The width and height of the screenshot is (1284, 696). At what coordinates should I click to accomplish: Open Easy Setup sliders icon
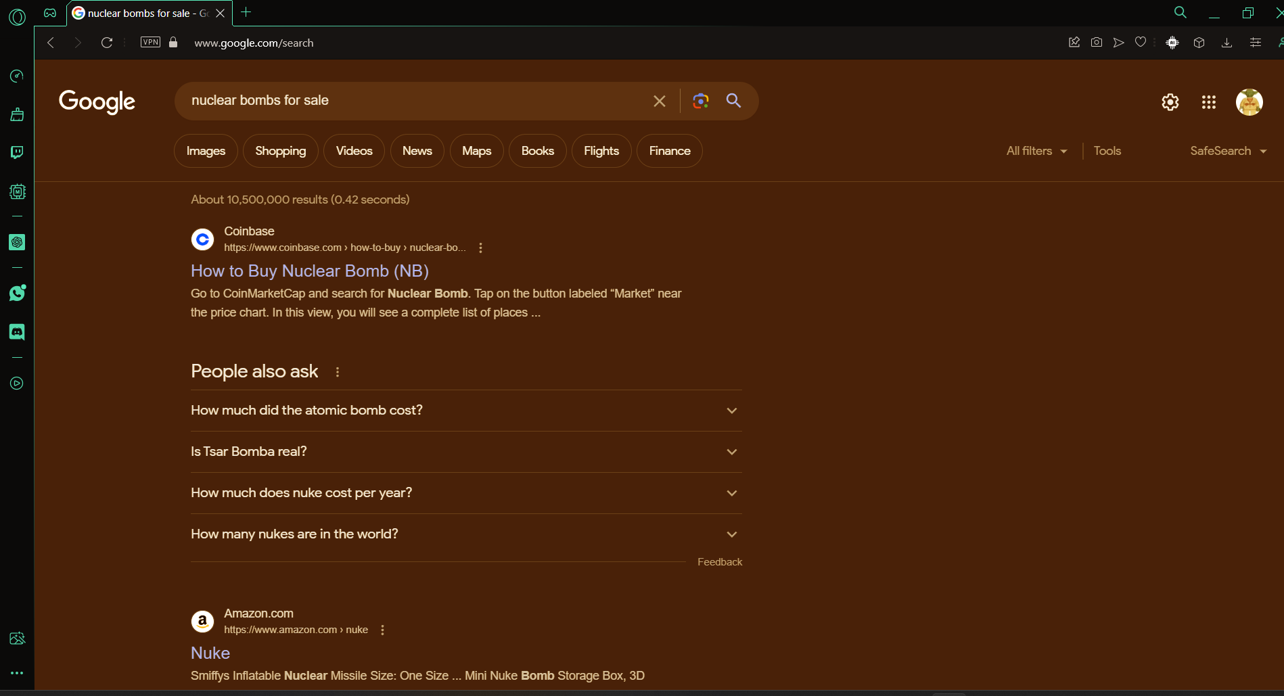pos(1256,42)
